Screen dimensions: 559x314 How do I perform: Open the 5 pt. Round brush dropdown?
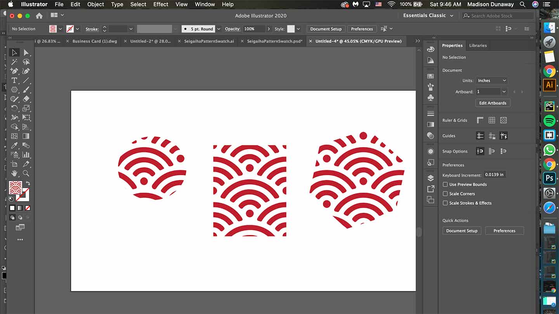coord(219,29)
